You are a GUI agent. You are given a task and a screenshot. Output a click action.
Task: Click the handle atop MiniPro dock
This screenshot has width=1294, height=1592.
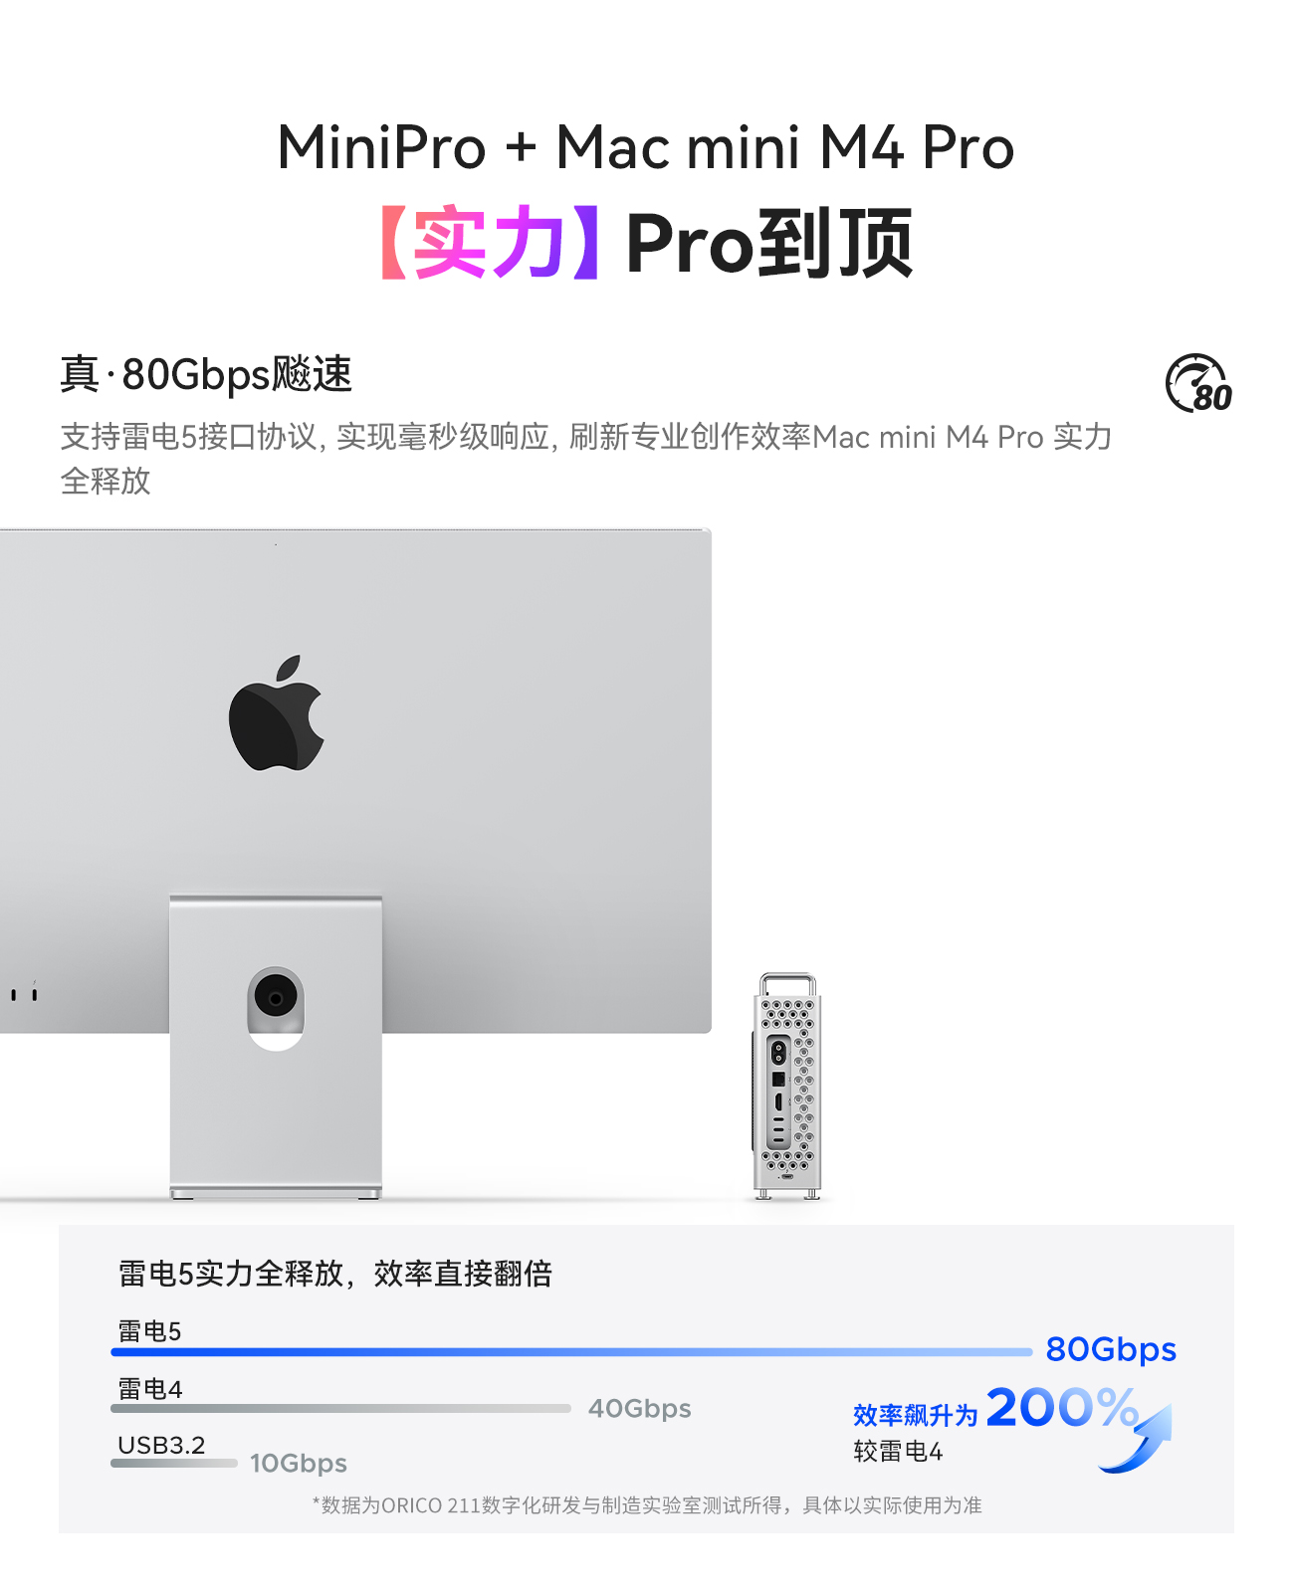click(787, 984)
